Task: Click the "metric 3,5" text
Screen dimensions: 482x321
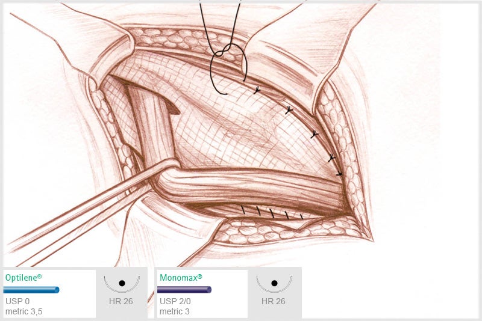Action: point(24,312)
